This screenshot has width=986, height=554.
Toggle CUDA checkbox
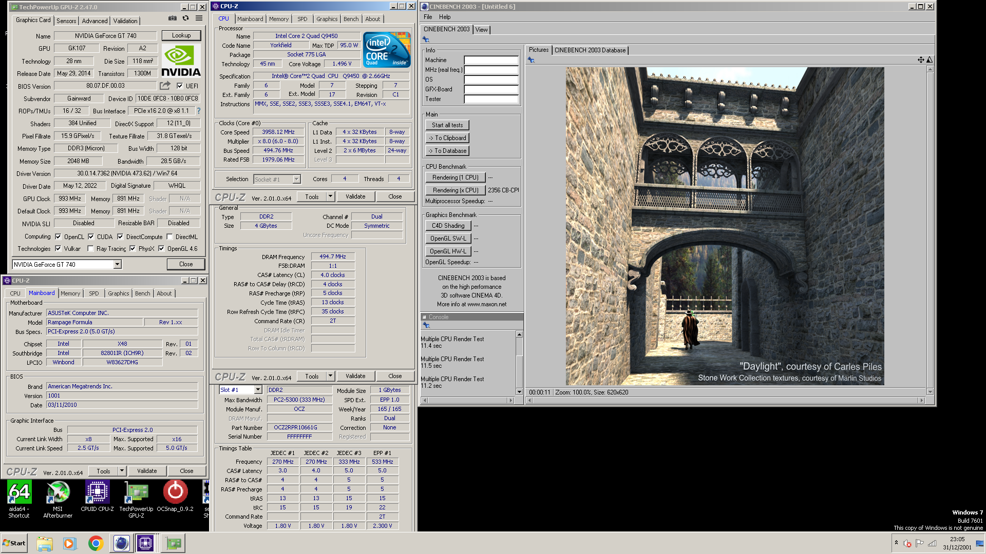[91, 237]
